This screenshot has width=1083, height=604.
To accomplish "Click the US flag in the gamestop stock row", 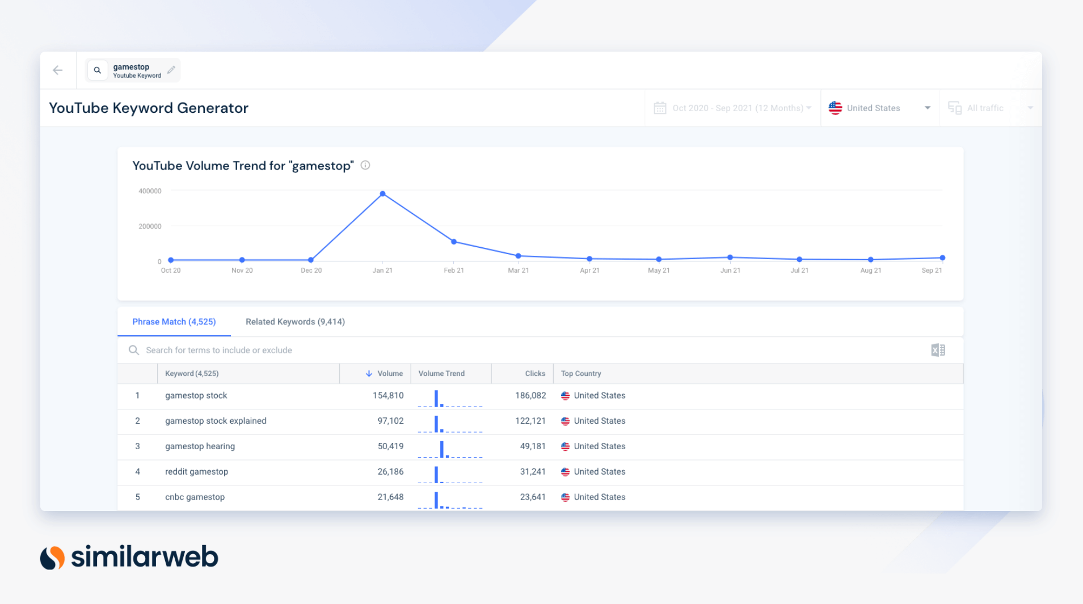I will [x=565, y=395].
